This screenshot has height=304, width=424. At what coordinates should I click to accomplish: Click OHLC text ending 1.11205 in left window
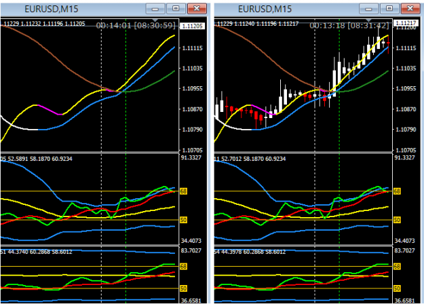pyautogui.click(x=43, y=24)
